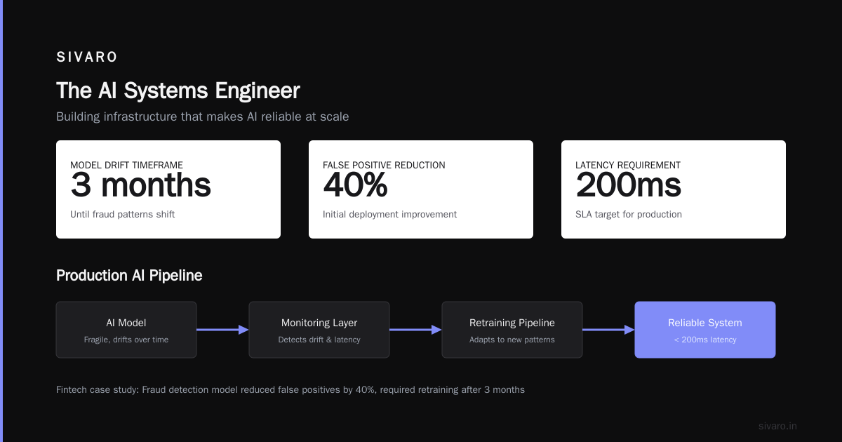The width and height of the screenshot is (842, 442).
Task: Select The AI Systems Engineer heading
Action: [x=178, y=91]
